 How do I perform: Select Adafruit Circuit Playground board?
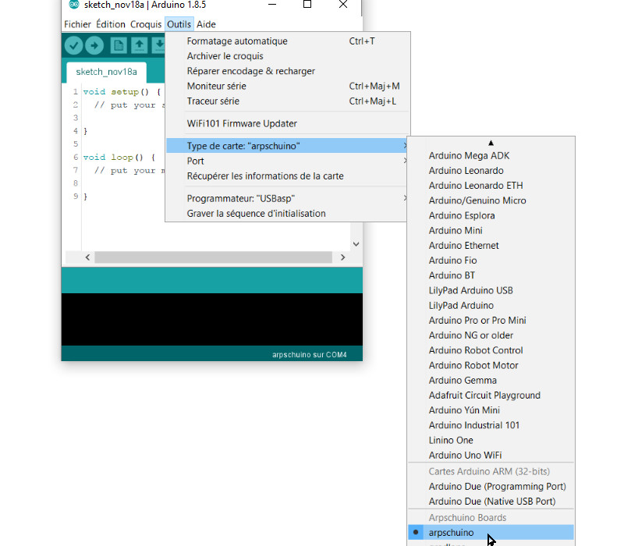click(x=491, y=395)
